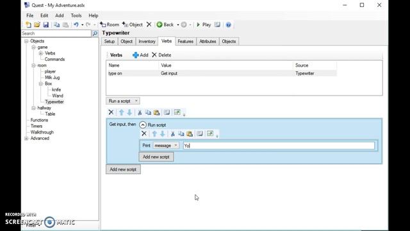Move up in the inner Run script toolbar
Viewport: 410px width, 231px height.
pyautogui.click(x=154, y=133)
